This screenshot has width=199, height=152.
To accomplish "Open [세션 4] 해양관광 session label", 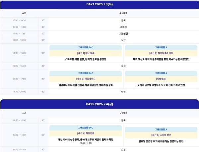I will (86, 133).
